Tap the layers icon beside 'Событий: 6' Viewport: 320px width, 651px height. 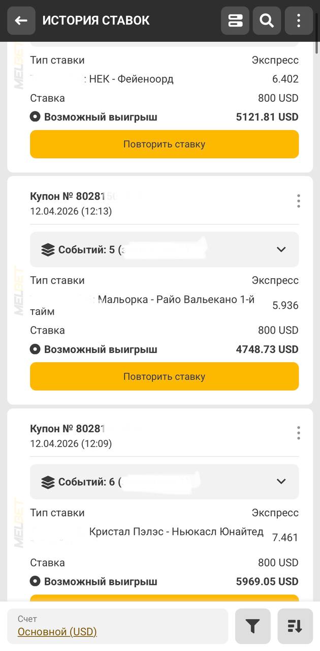[x=48, y=482]
